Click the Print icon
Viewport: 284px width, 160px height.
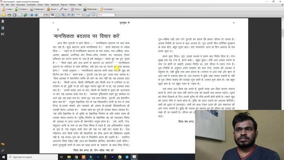[x=9, y=15]
